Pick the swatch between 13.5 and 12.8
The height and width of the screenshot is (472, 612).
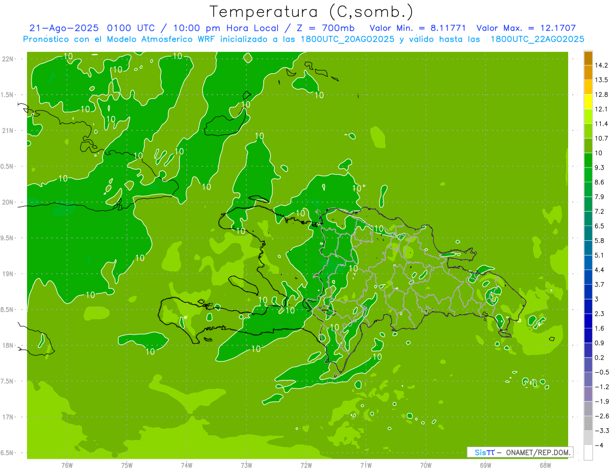click(588, 87)
